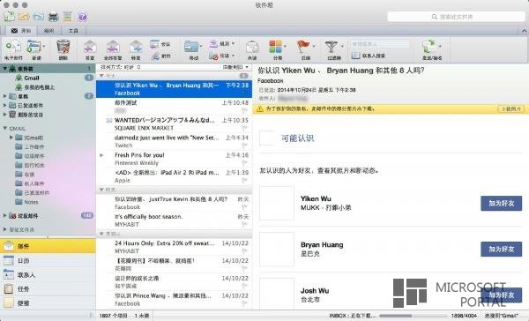Click the search this folder field
This screenshot has width=529, height=321.
click(456, 17)
